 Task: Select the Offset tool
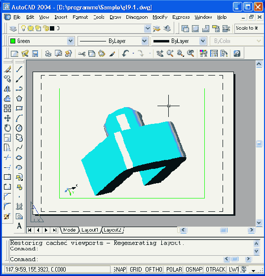[7, 99]
